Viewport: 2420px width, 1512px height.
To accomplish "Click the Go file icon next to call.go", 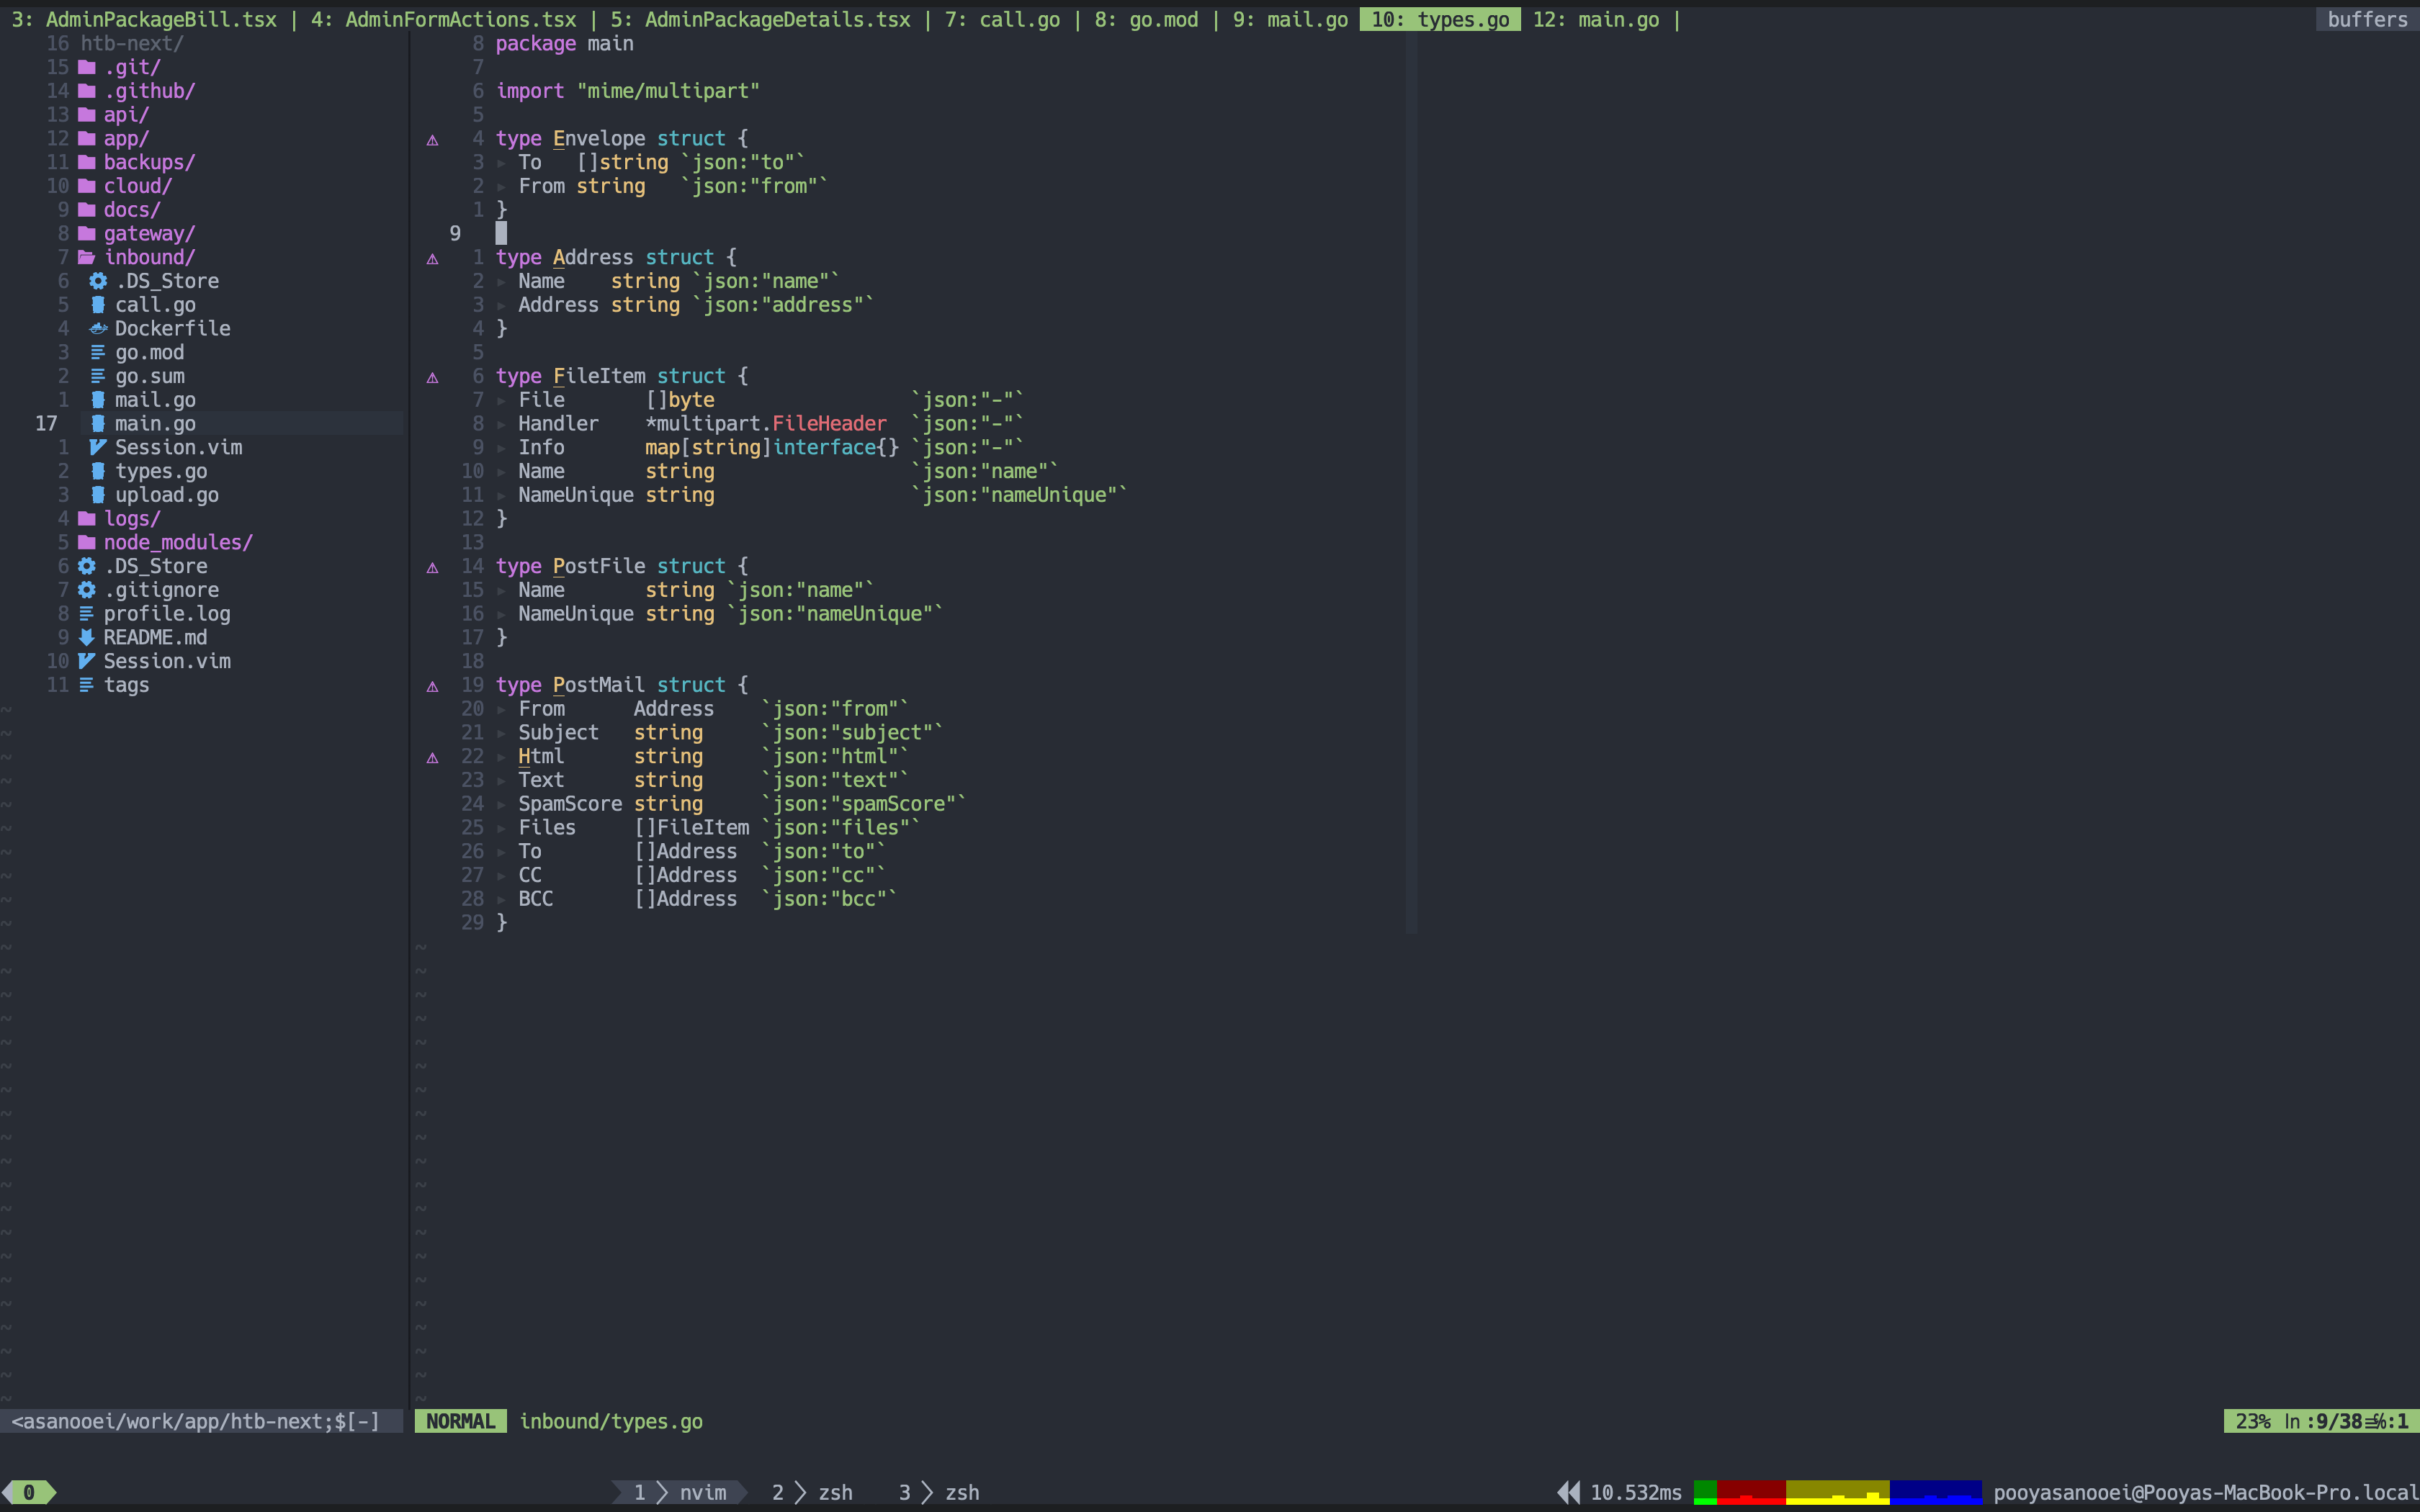I will click(97, 305).
